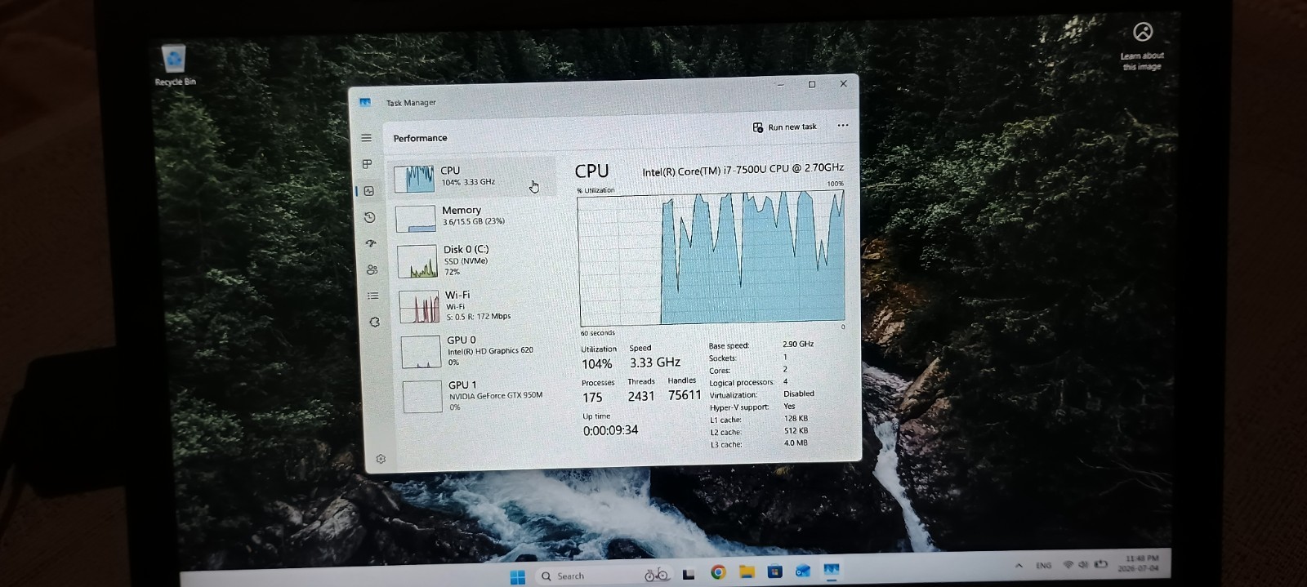Minimize the Task Manager window

point(781,85)
